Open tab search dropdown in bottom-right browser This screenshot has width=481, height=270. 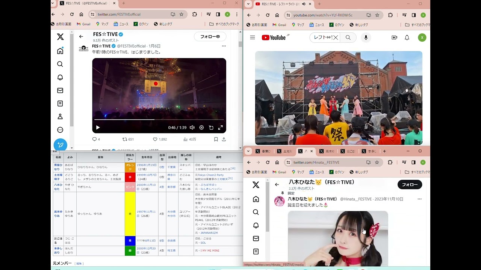point(248,151)
